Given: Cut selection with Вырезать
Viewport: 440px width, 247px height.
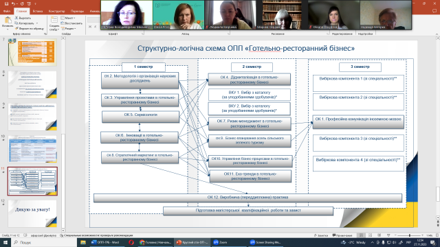Looking at the screenshot, I should pyautogui.click(x=23, y=19).
